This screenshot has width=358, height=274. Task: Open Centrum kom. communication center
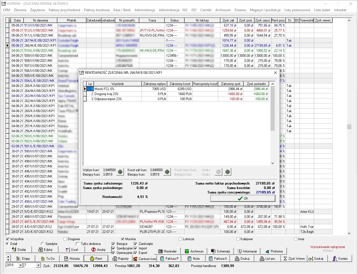tap(145, 258)
